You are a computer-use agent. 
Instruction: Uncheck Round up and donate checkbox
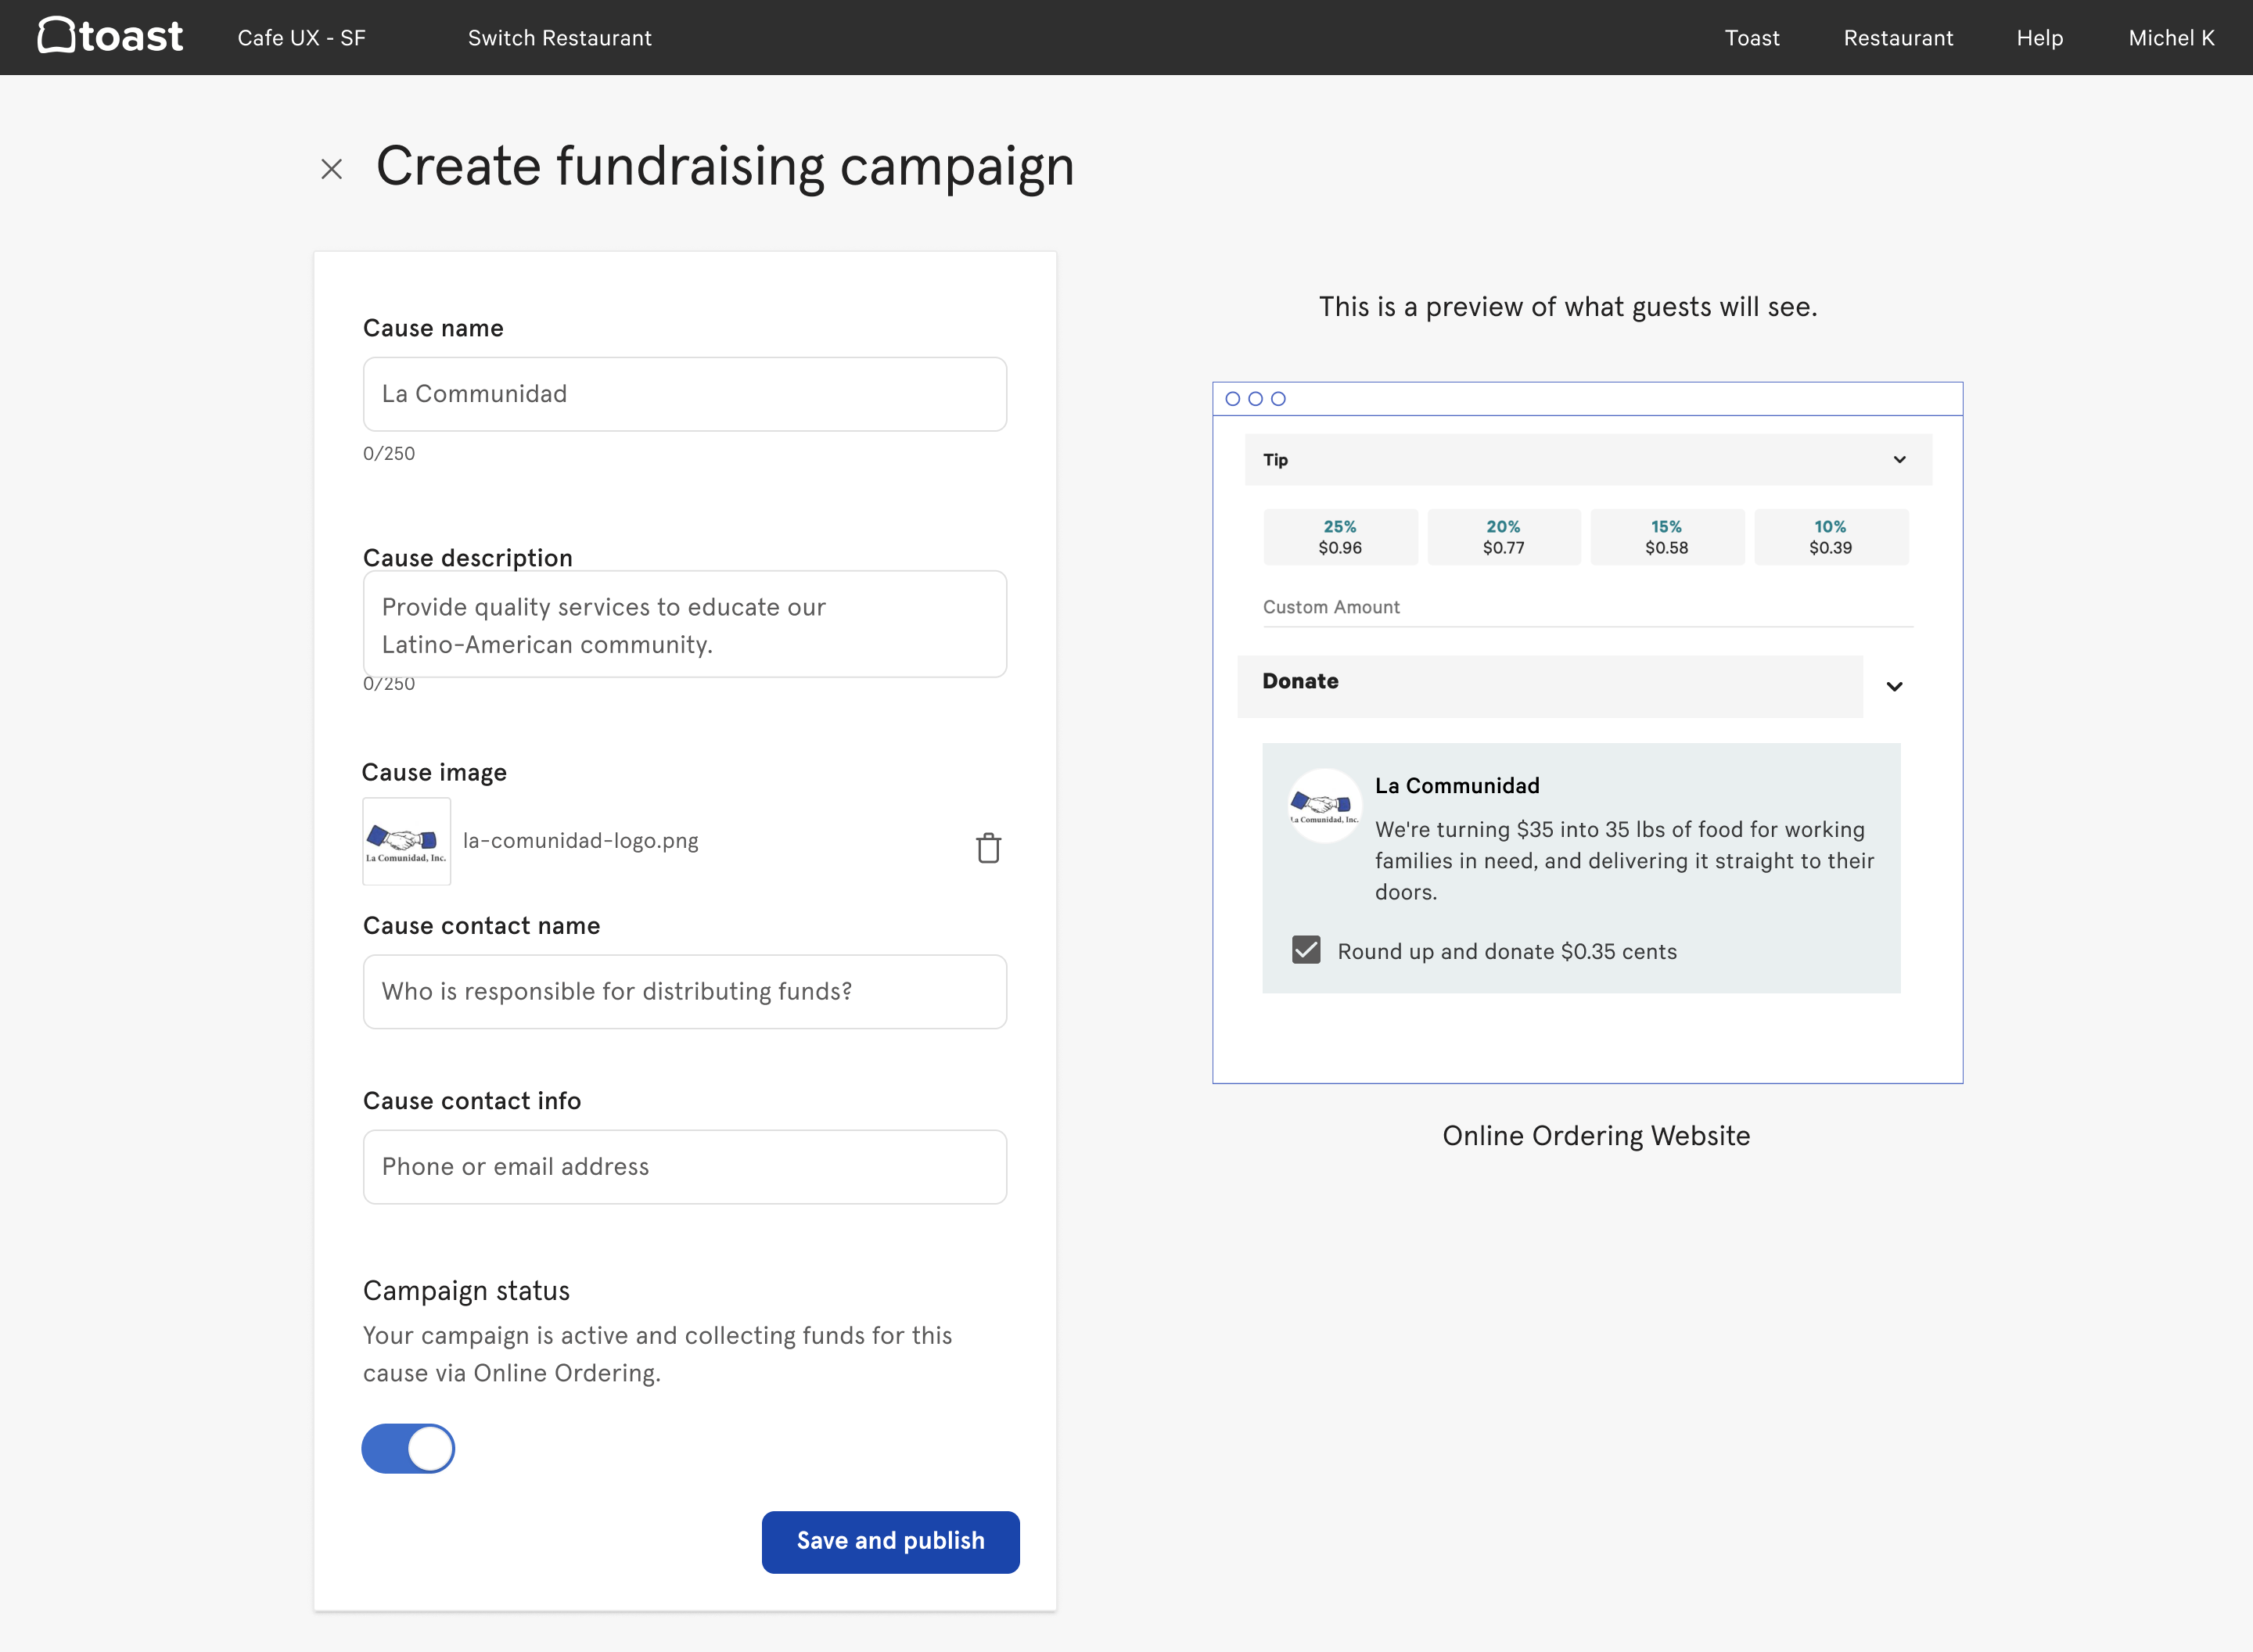pos(1306,950)
